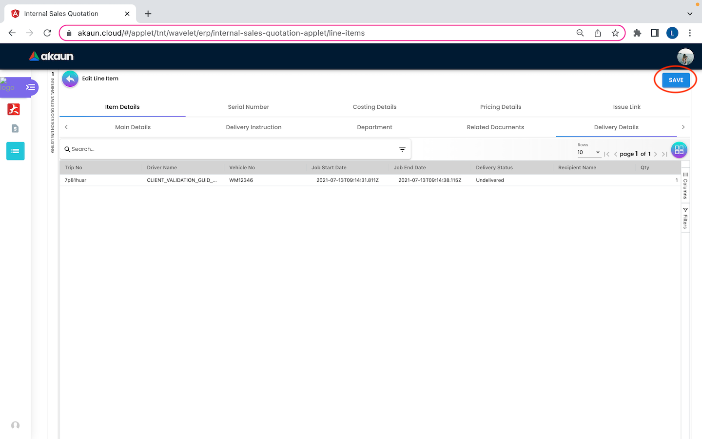Toggle the browser side panel icon

[655, 33]
